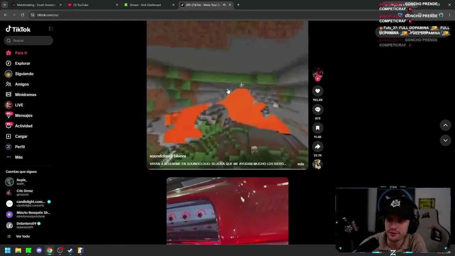Expand the video caption with más
The image size is (455, 256).
click(x=301, y=164)
